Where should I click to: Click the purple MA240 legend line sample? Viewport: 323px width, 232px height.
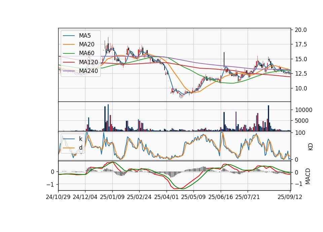(69, 71)
